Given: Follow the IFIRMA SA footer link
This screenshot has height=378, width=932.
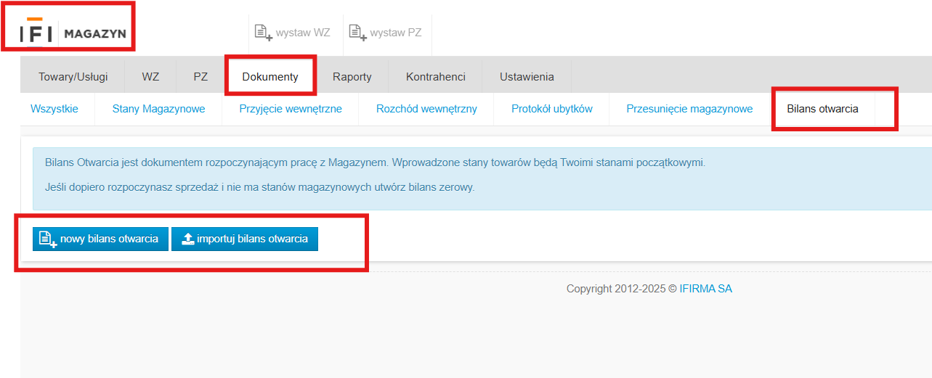Looking at the screenshot, I should pyautogui.click(x=705, y=289).
